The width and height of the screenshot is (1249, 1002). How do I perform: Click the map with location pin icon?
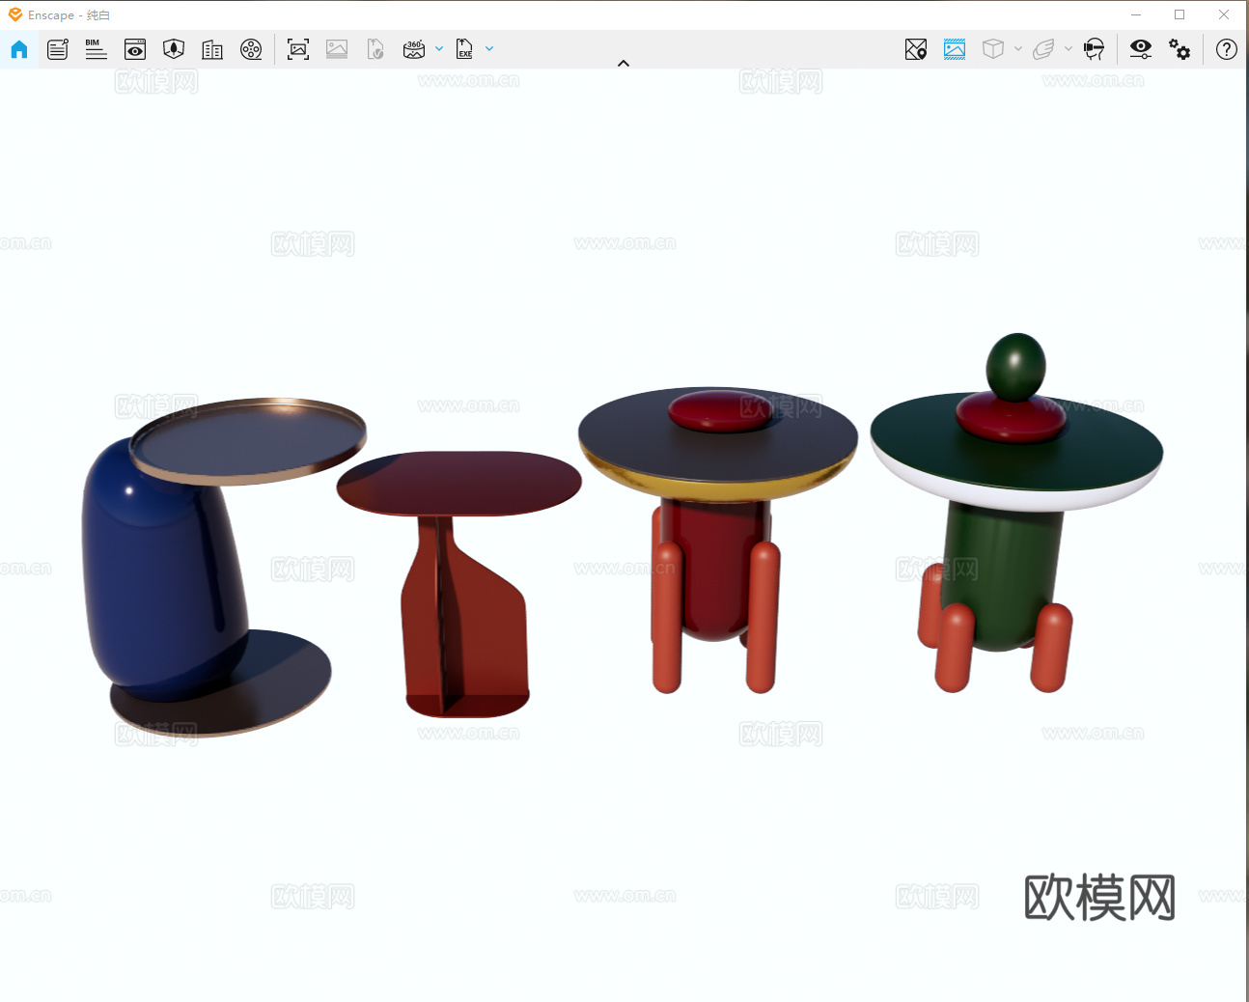tap(916, 49)
